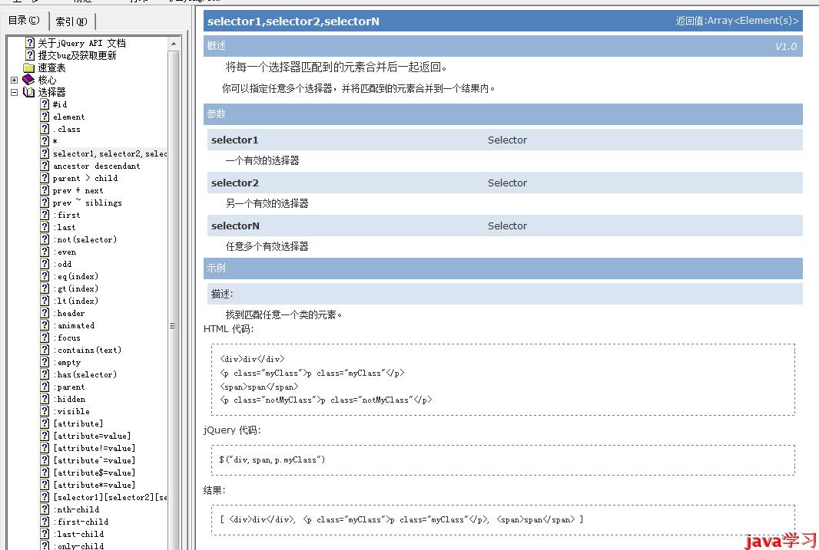Click page icon next to :not(selector)
The width and height of the screenshot is (819, 550).
pyautogui.click(x=45, y=239)
